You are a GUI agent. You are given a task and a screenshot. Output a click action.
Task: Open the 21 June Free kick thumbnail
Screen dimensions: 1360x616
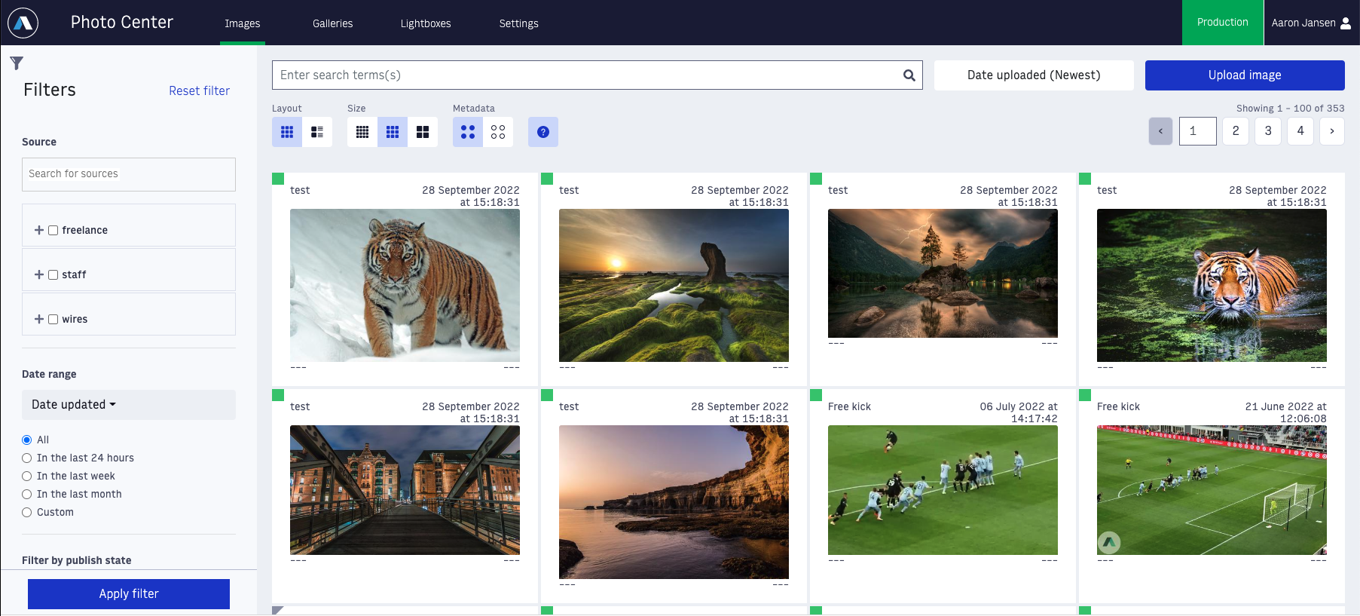click(1212, 490)
